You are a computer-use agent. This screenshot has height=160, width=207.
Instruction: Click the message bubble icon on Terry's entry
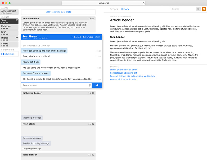pyautogui.click(x=17, y=20)
